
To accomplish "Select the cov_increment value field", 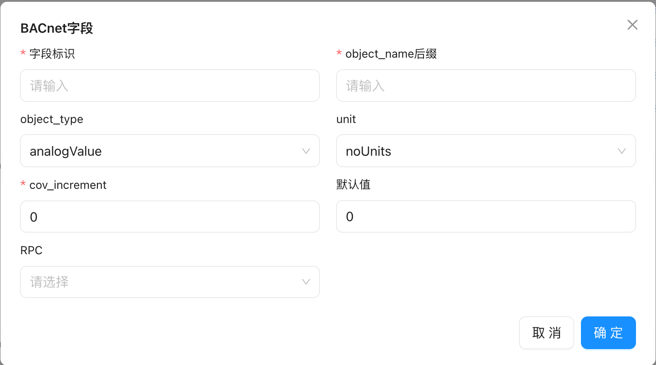I will (x=170, y=217).
